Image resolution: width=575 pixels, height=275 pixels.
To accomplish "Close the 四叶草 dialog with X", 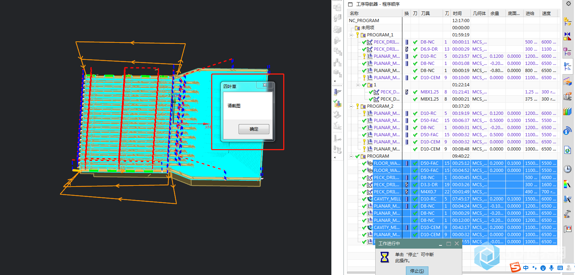I will tap(265, 85).
